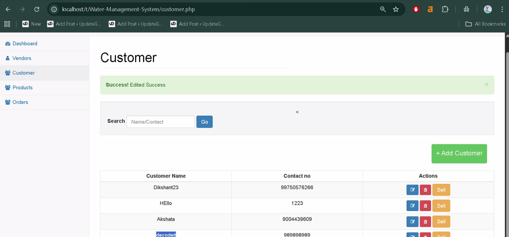Click the + Add Customer button
This screenshot has width=509, height=237.
pos(459,154)
